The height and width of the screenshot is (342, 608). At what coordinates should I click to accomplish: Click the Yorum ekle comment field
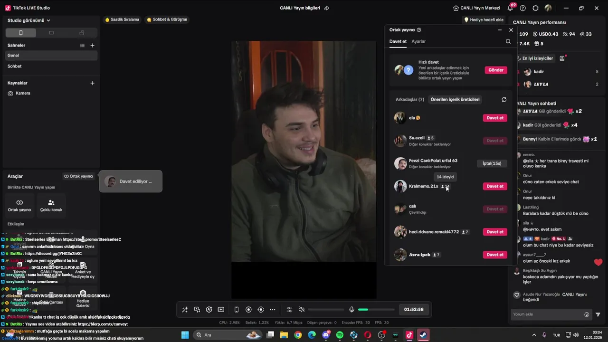[547, 314]
